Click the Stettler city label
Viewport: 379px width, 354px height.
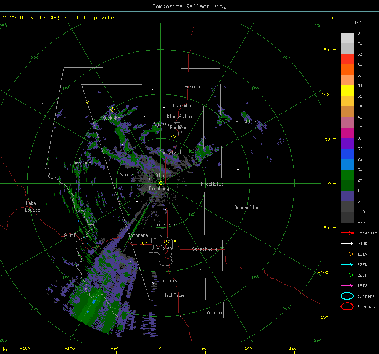coord(246,122)
